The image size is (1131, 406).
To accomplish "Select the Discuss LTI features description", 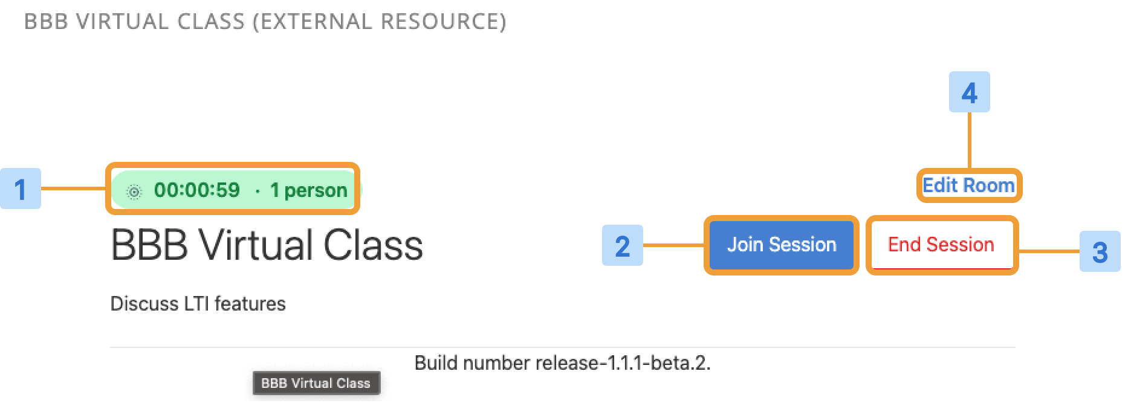I will point(198,303).
